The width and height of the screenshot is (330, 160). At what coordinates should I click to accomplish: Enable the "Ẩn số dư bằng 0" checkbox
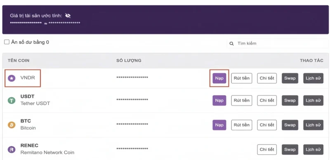tap(7, 42)
